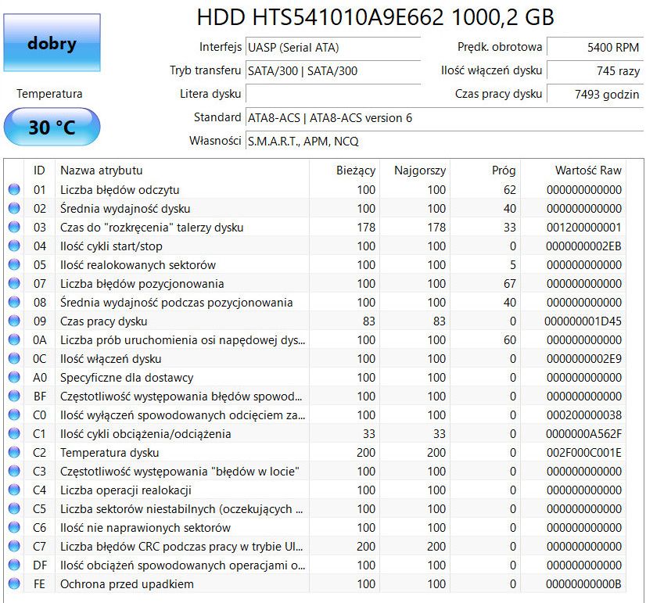Click the 'Czas pracy dysku' 7493 godzin field
This screenshot has height=603, width=646.
[x=595, y=95]
